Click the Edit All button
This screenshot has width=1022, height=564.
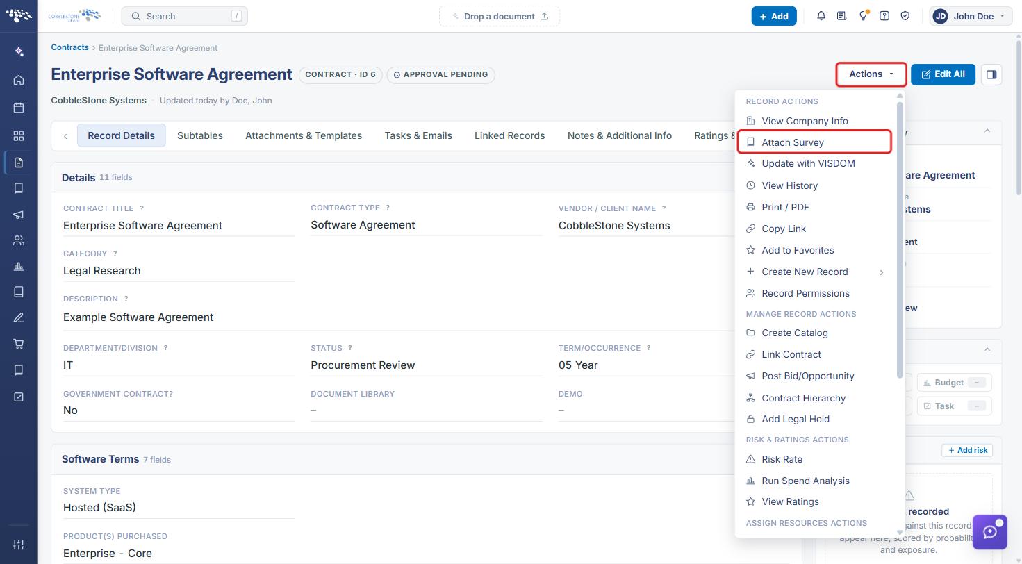[x=943, y=74]
